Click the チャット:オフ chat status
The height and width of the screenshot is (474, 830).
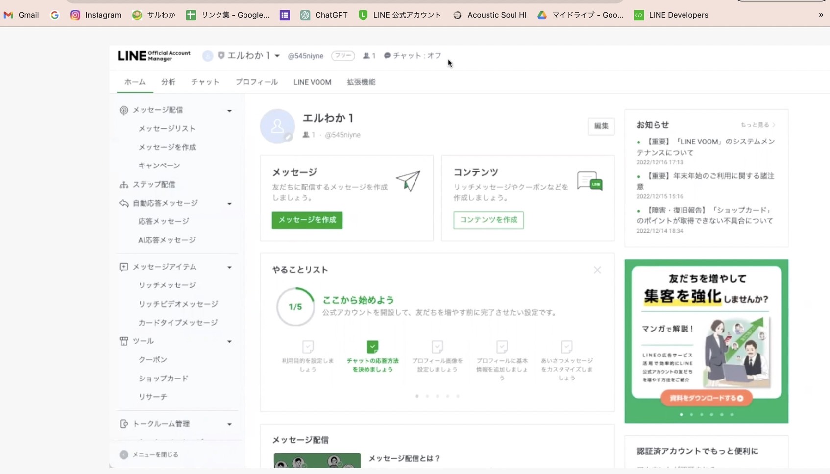pyautogui.click(x=413, y=56)
